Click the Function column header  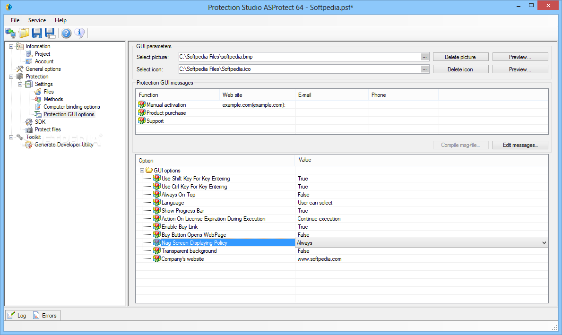click(178, 95)
